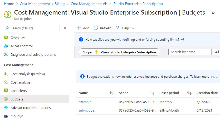The image size is (220, 120).
Task: Click the arrow after satisfaction question
Action: pos(183,39)
